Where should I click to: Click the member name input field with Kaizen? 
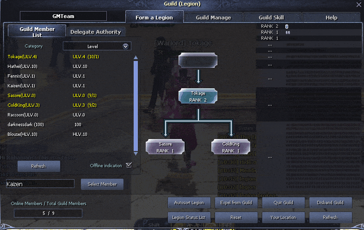click(x=40, y=184)
